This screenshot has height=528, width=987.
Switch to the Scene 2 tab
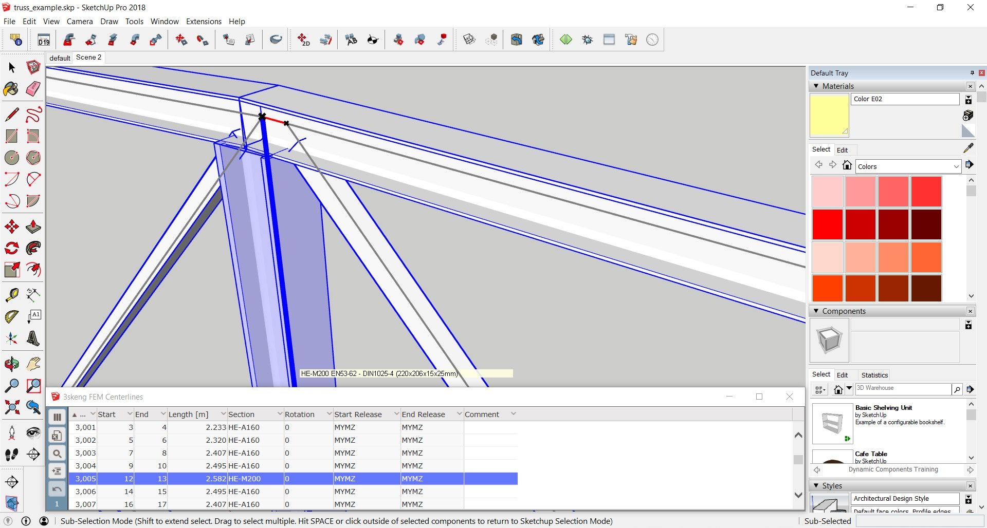[x=88, y=58]
